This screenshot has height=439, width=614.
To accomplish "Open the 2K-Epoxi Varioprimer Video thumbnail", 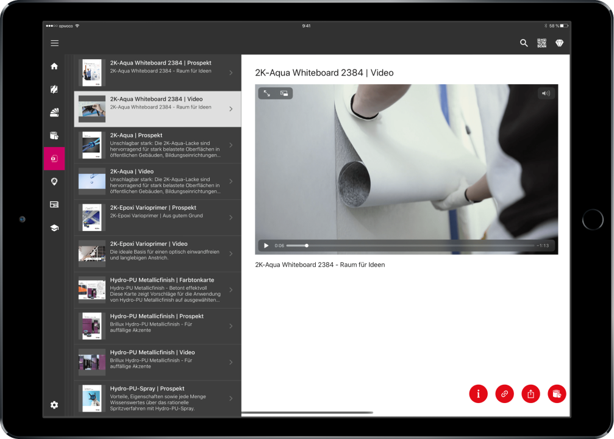I will 92,254.
